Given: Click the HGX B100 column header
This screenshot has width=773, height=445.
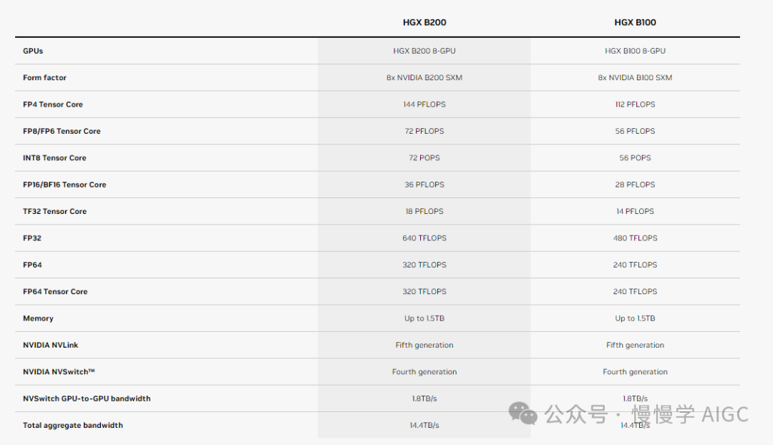Looking at the screenshot, I should coord(635,22).
